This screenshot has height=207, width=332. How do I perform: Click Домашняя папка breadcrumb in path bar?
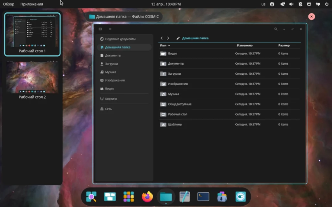pos(195,38)
